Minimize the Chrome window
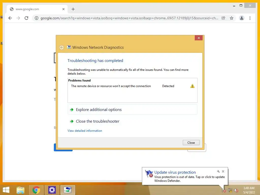Screen dimensions: 260x195 (234, 6)
